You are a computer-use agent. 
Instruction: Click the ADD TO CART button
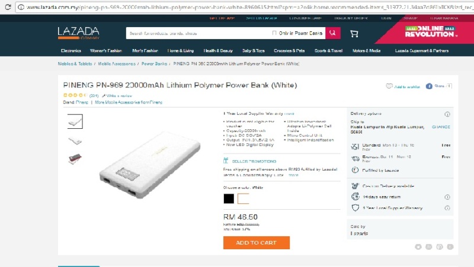pyautogui.click(x=257, y=243)
